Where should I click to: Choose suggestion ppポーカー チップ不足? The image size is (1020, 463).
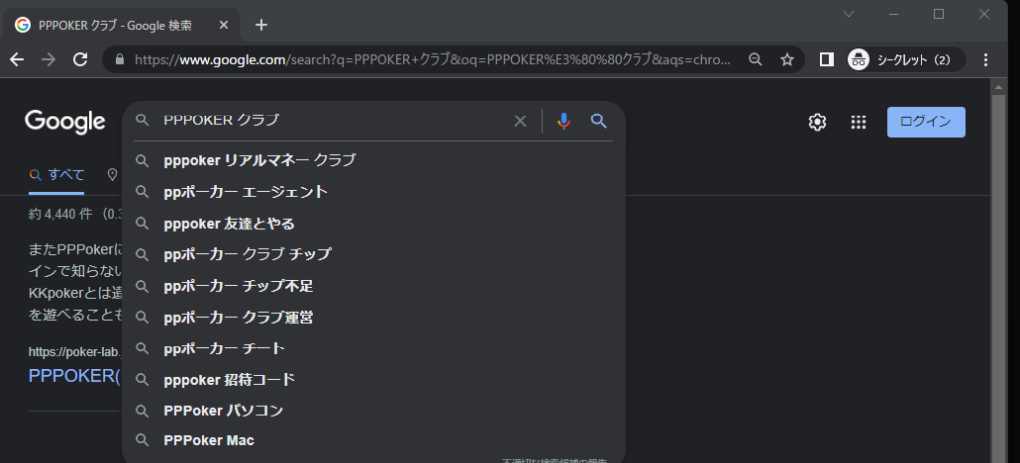374,286
